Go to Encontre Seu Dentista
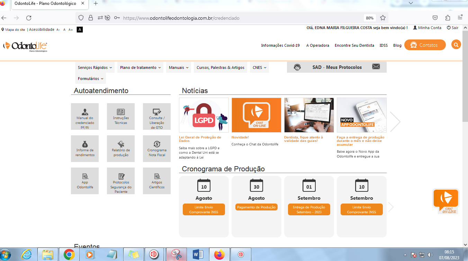468x261 pixels. point(354,45)
